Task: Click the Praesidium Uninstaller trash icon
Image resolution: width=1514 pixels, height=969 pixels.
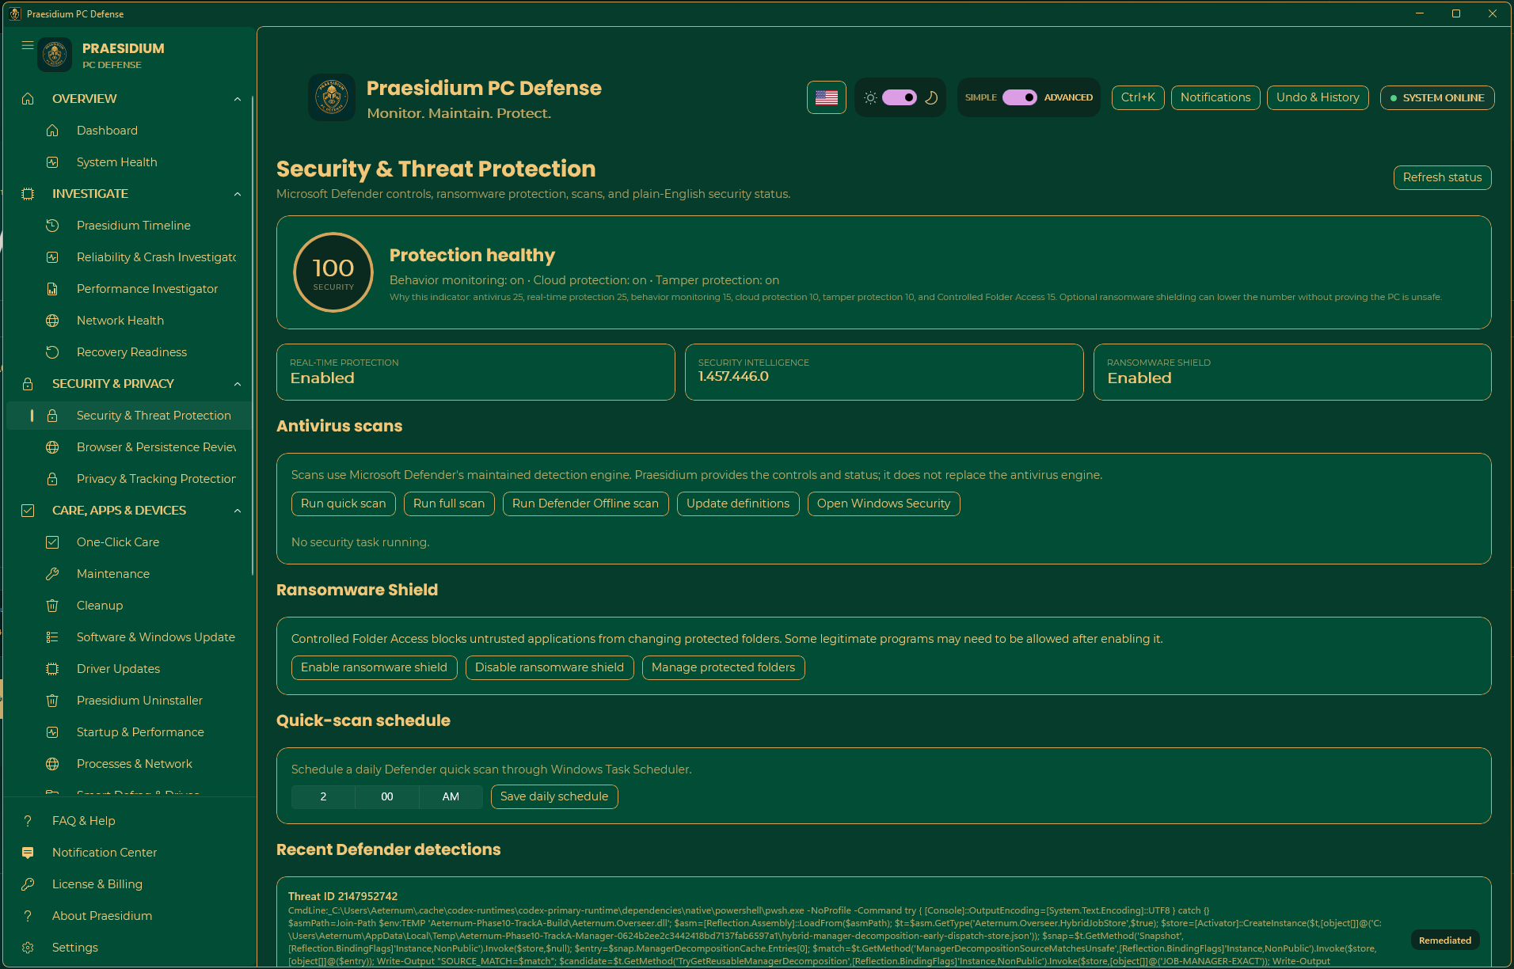Action: [x=52, y=701]
